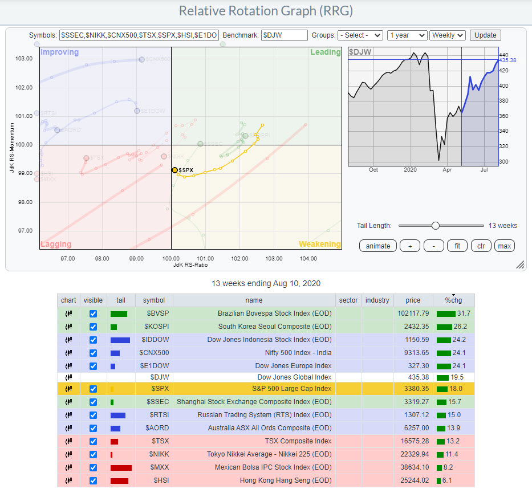This screenshot has height=493, width=532.
Task: Click the zoom in plus button
Action: click(409, 246)
